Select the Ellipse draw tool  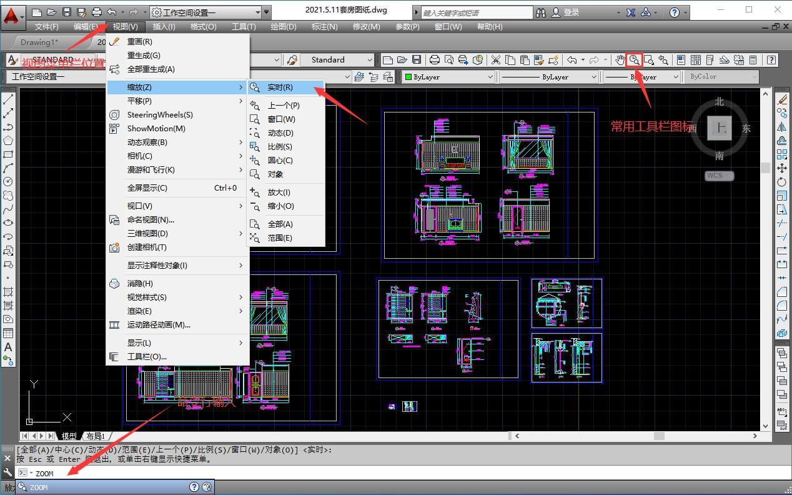click(8, 222)
